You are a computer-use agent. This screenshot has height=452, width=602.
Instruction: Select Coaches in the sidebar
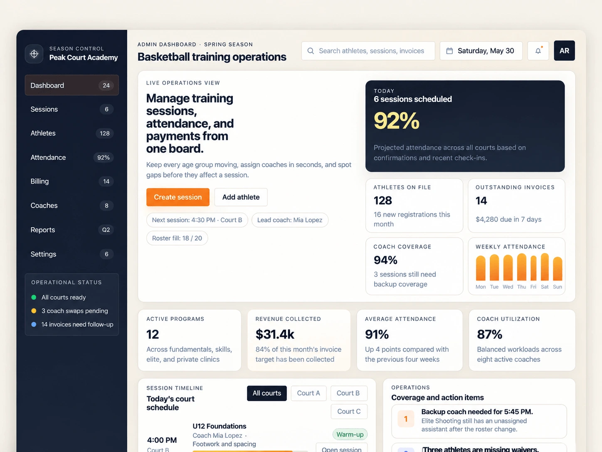(72, 206)
